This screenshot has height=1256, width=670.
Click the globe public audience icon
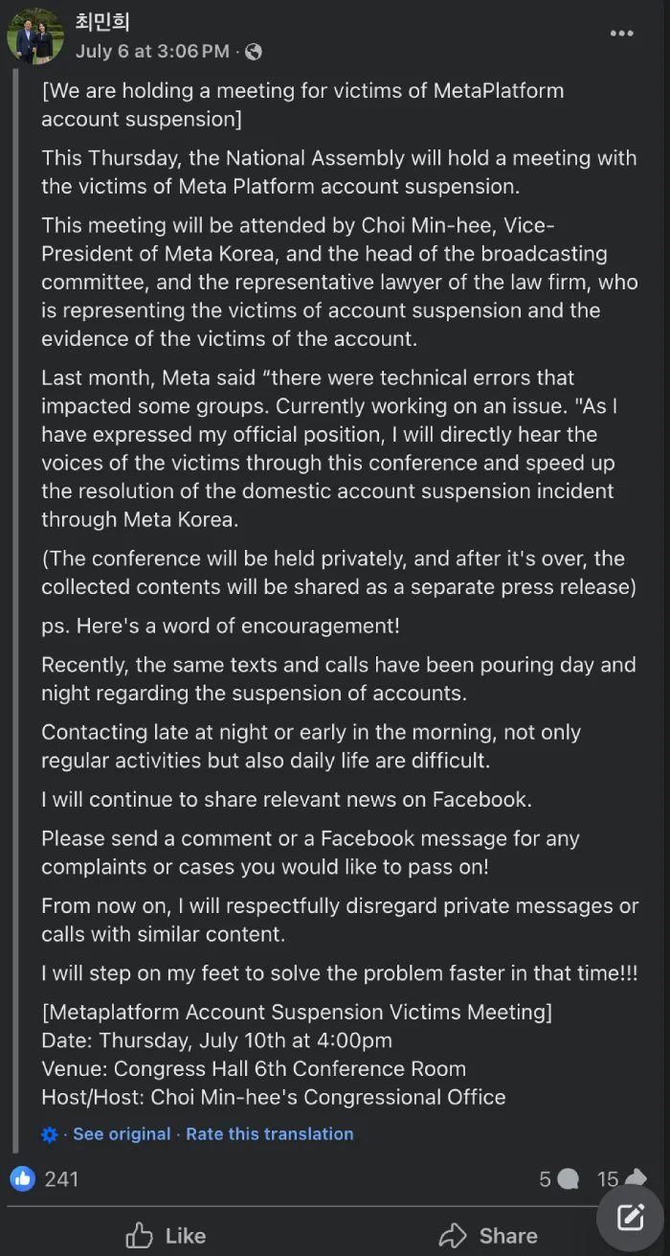click(x=253, y=52)
